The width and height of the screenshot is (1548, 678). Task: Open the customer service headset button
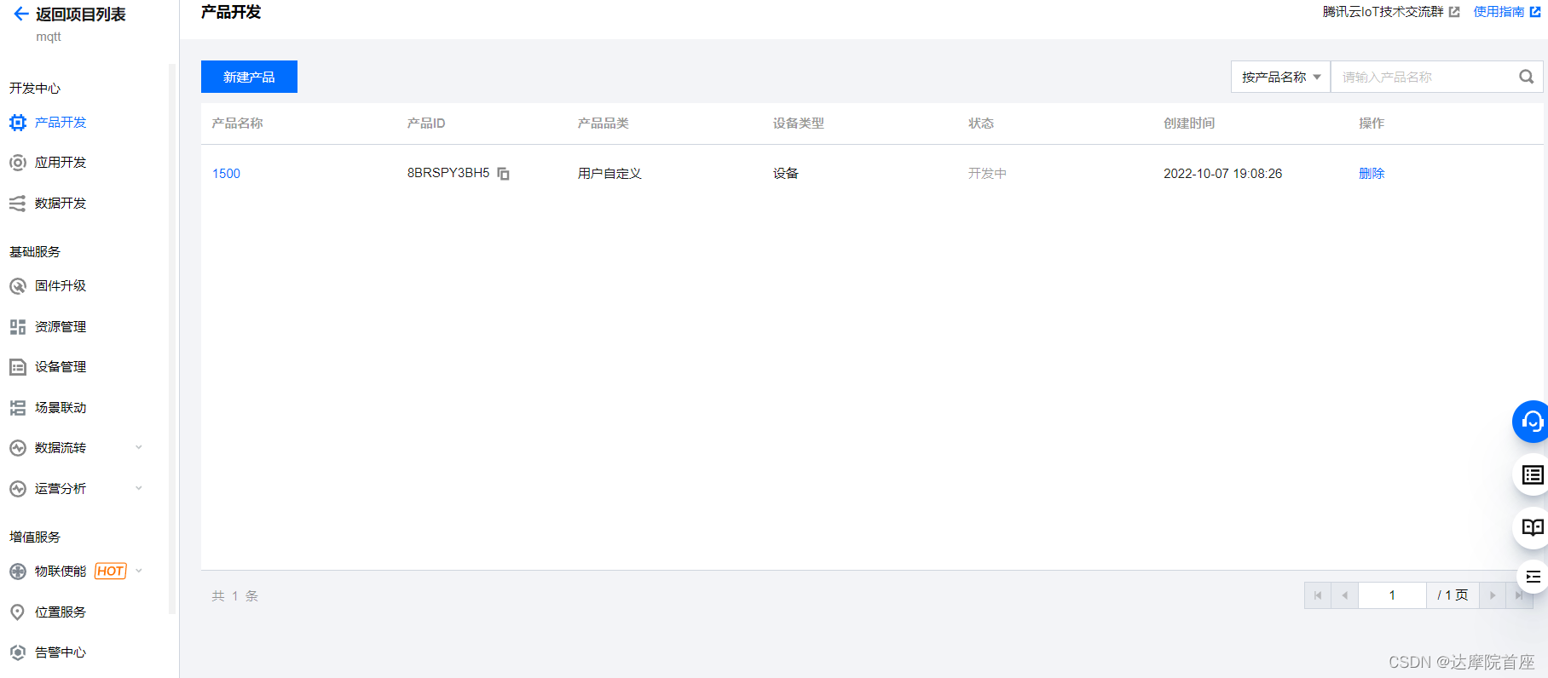click(x=1532, y=422)
